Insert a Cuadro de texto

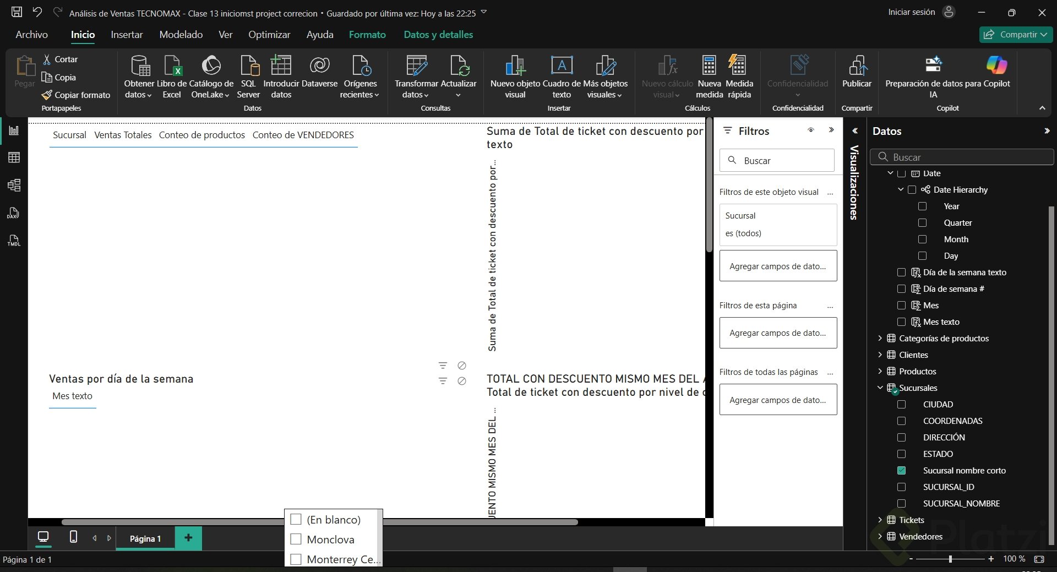click(x=562, y=77)
